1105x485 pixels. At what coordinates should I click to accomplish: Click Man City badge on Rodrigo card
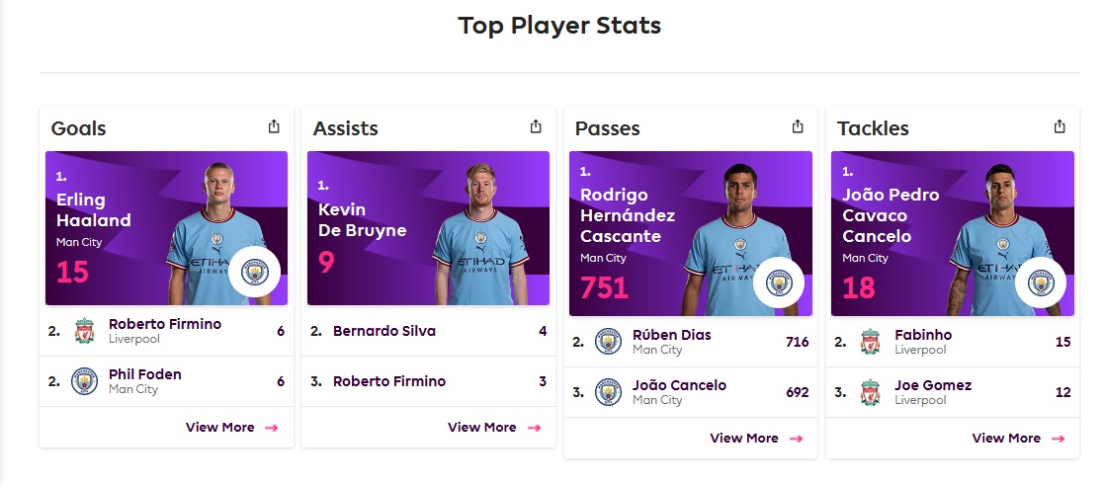(779, 283)
